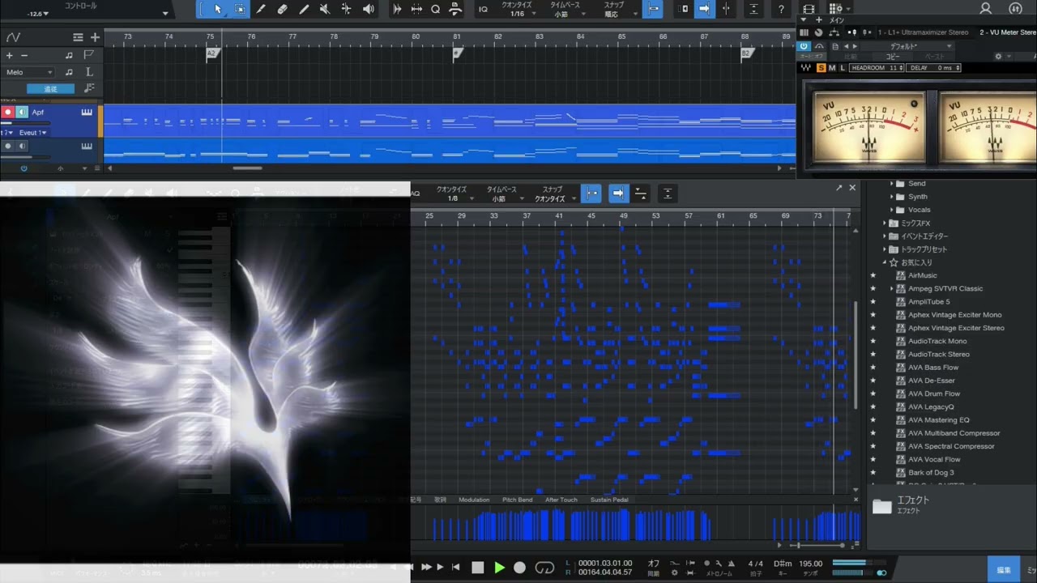1037x583 pixels.
Task: Select AVA Mastering EQ in favorites
Action: pos(938,420)
